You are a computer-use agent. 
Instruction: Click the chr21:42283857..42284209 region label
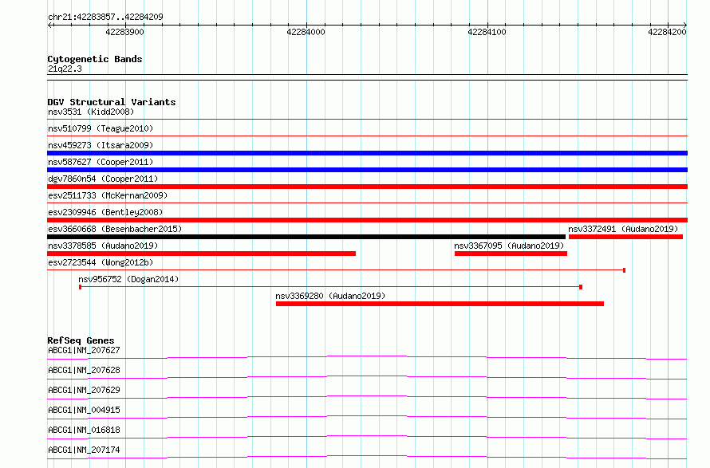point(105,17)
